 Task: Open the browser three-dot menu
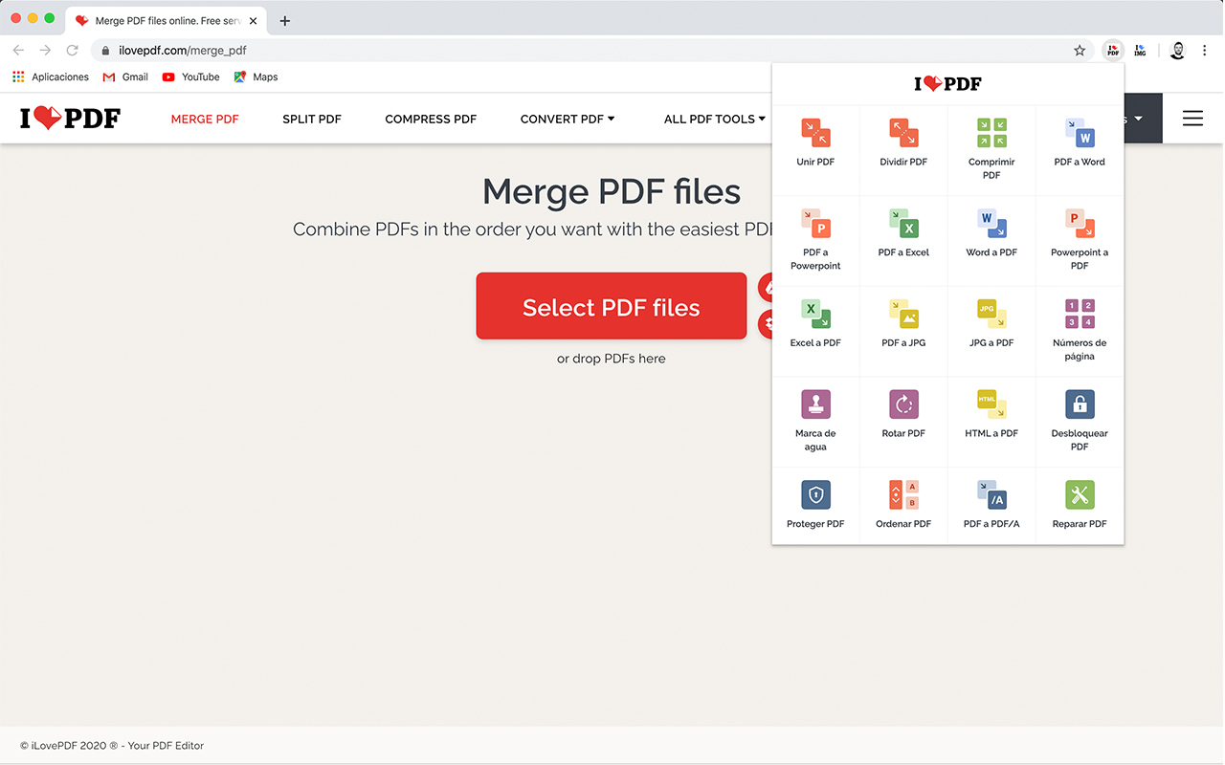[1204, 50]
